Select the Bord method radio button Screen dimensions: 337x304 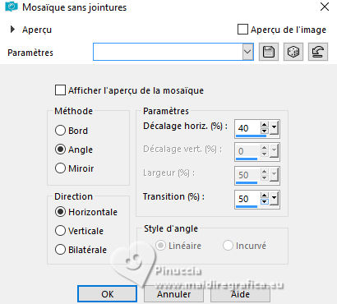tap(60, 131)
